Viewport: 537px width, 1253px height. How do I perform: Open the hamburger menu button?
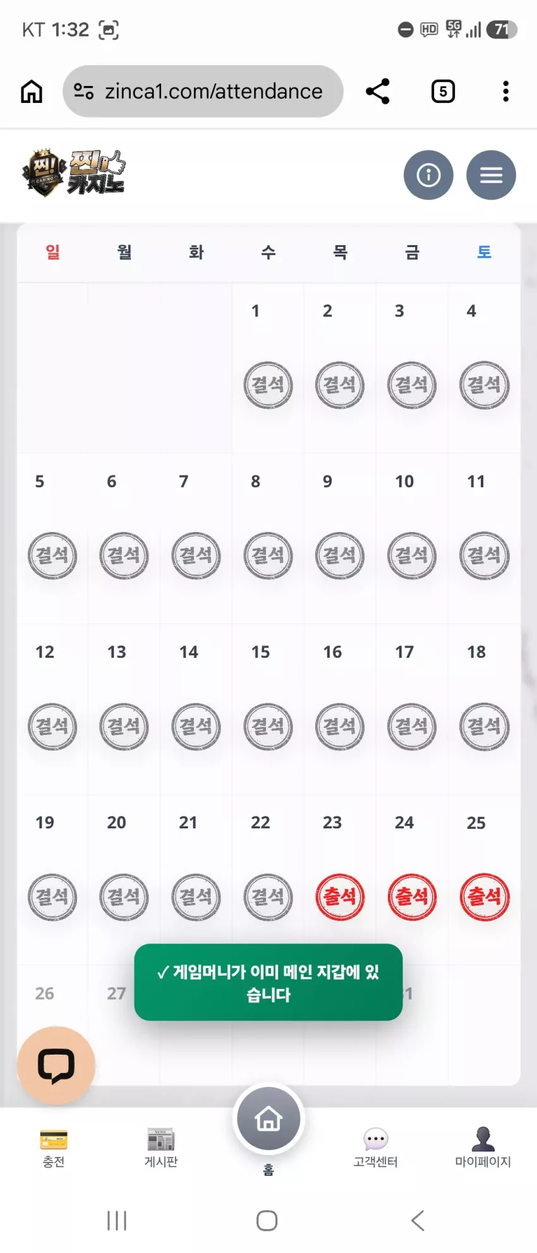point(491,175)
